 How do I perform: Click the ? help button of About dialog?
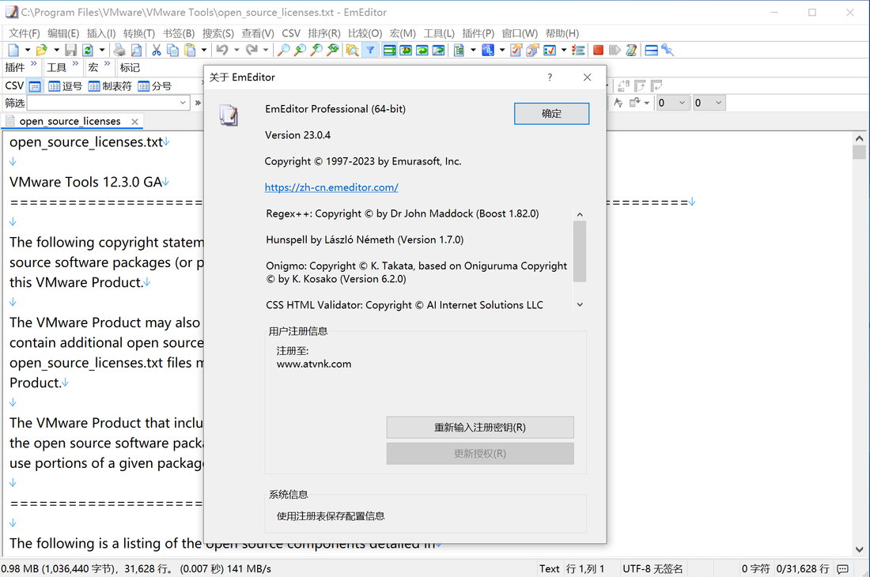tap(550, 77)
